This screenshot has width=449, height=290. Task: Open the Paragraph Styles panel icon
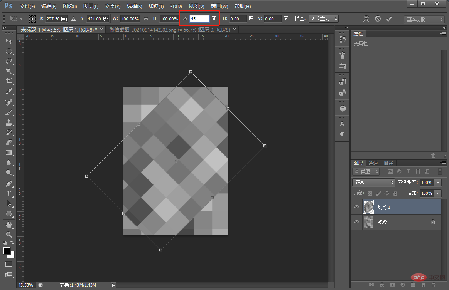coord(343,82)
